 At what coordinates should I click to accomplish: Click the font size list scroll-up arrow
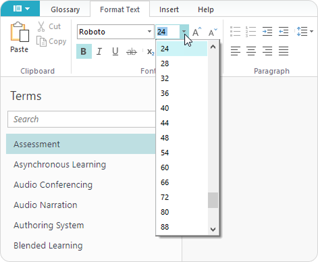pos(213,47)
